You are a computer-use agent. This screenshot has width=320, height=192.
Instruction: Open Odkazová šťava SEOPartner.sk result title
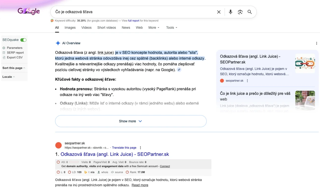115,154
